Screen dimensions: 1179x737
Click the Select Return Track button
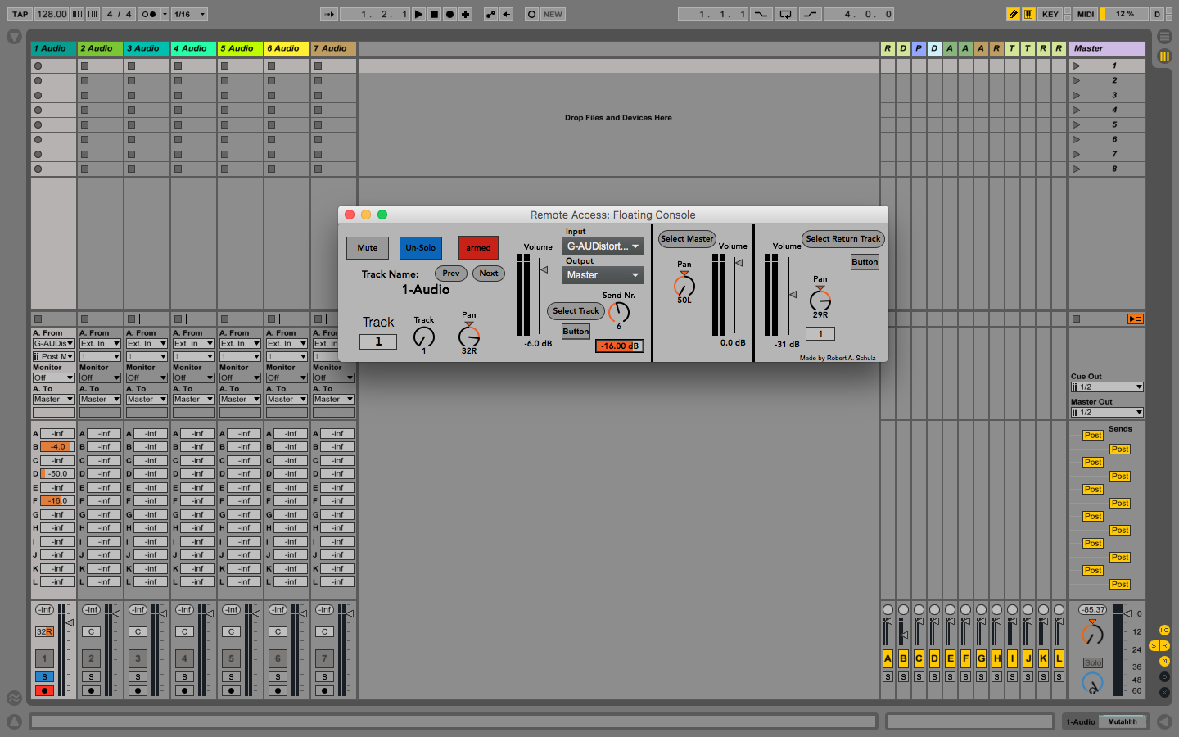point(842,239)
